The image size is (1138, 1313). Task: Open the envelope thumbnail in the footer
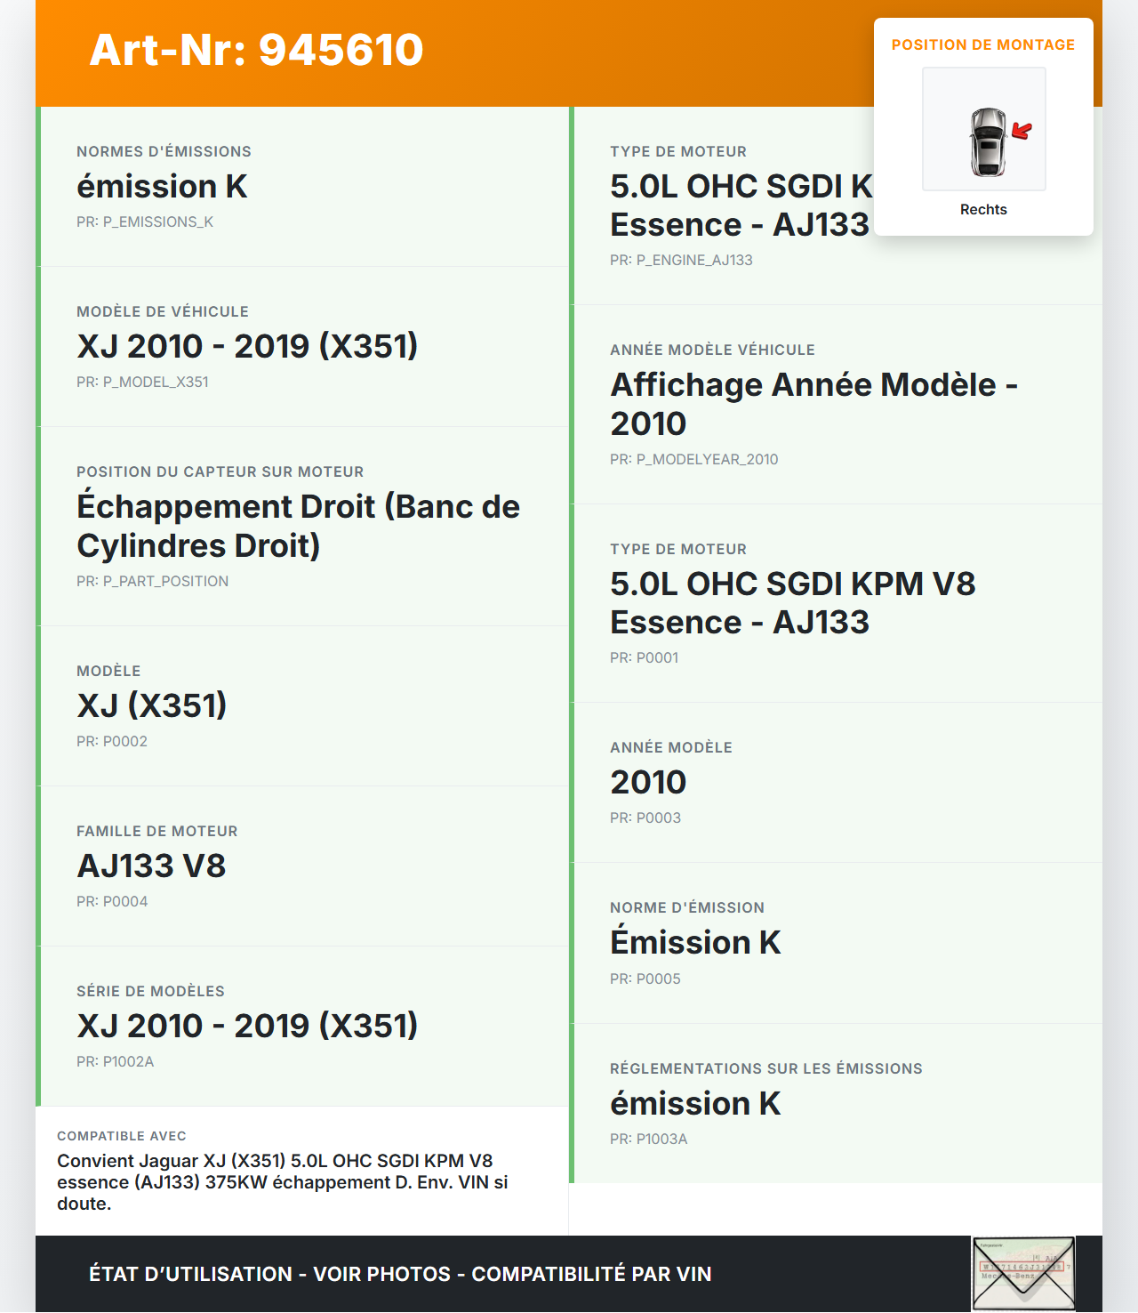point(1023,1274)
